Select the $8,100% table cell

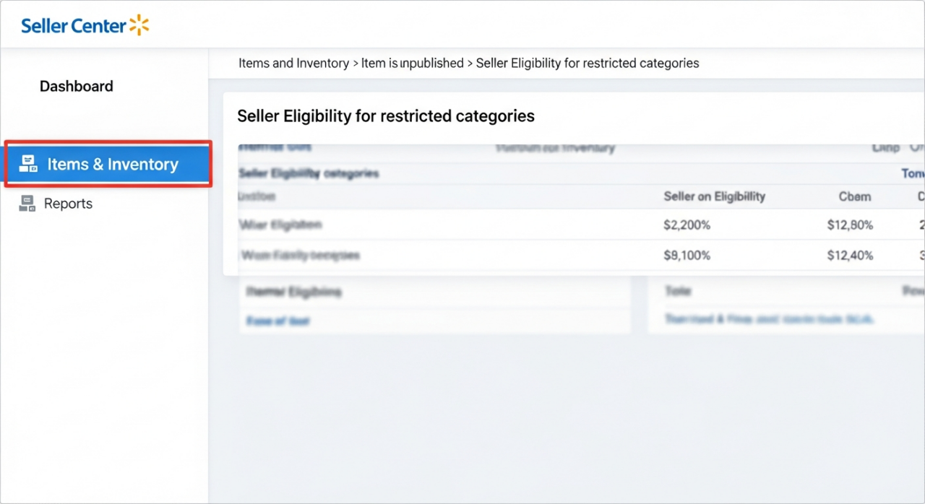point(687,256)
